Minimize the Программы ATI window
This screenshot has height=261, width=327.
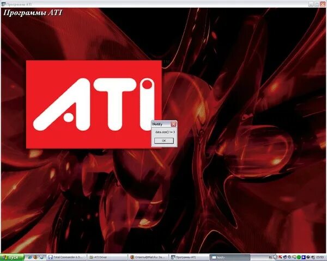point(311,4)
